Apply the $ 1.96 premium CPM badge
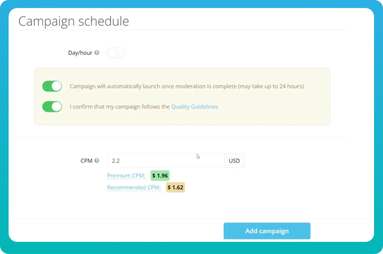This screenshot has width=383, height=254. point(160,176)
